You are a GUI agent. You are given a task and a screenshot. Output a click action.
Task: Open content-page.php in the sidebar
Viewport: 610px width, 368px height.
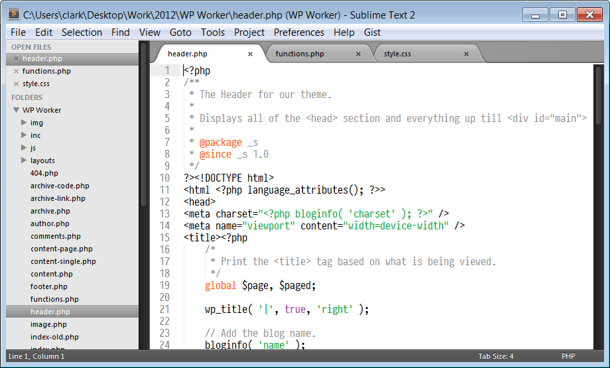click(62, 249)
